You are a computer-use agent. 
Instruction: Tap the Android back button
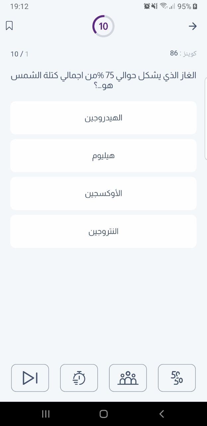point(162,414)
